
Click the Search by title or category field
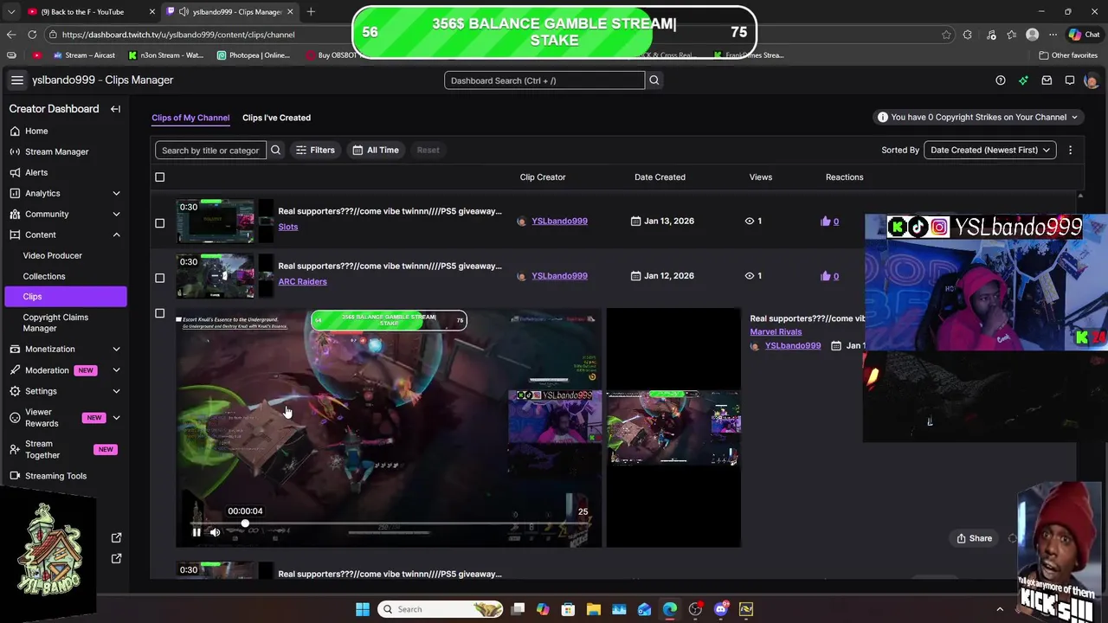(x=210, y=150)
